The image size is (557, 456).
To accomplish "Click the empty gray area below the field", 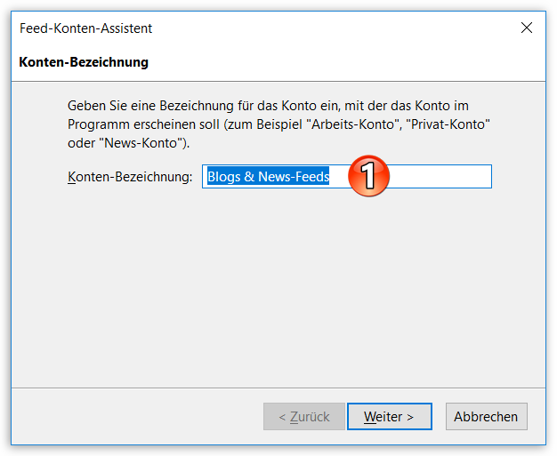I will 278,284.
